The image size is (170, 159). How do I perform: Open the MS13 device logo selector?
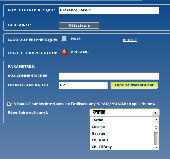click(x=90, y=39)
